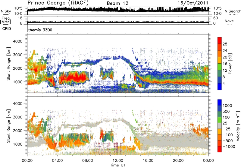Click the "Time UT" axis title
The image size is (241, 167).
(118, 165)
